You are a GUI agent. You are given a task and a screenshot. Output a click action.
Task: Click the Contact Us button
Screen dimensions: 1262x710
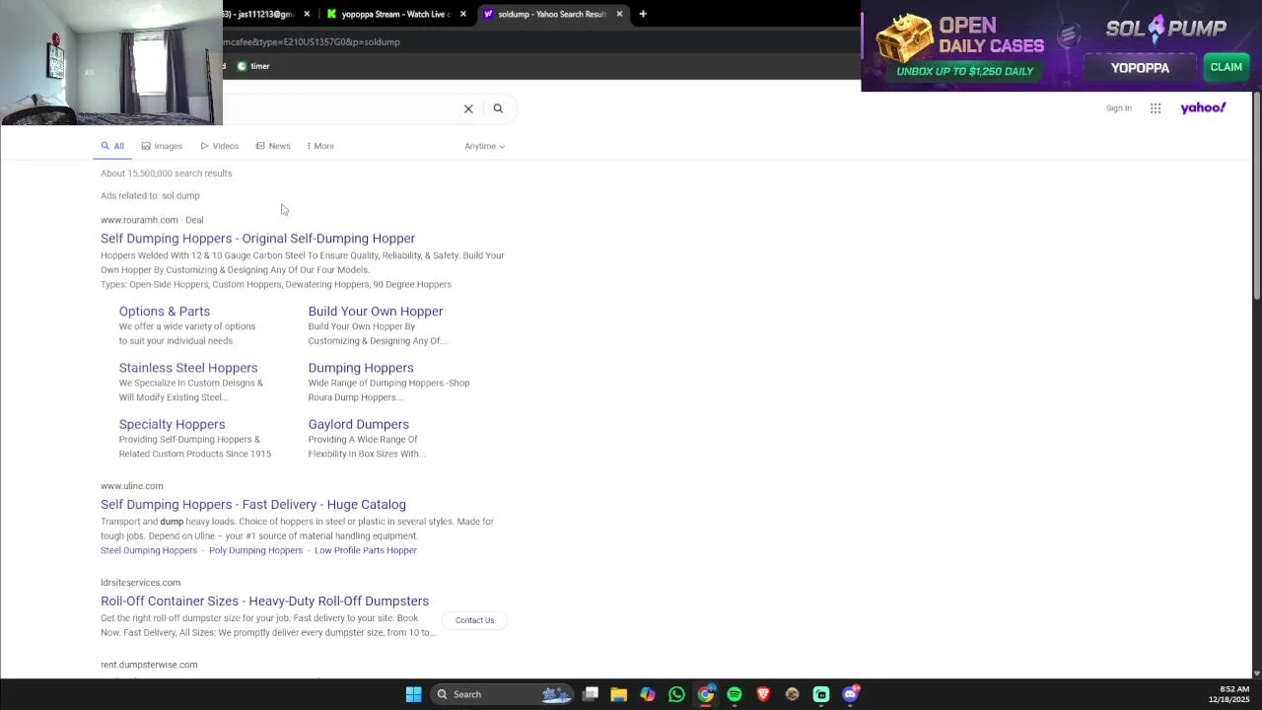474,620
